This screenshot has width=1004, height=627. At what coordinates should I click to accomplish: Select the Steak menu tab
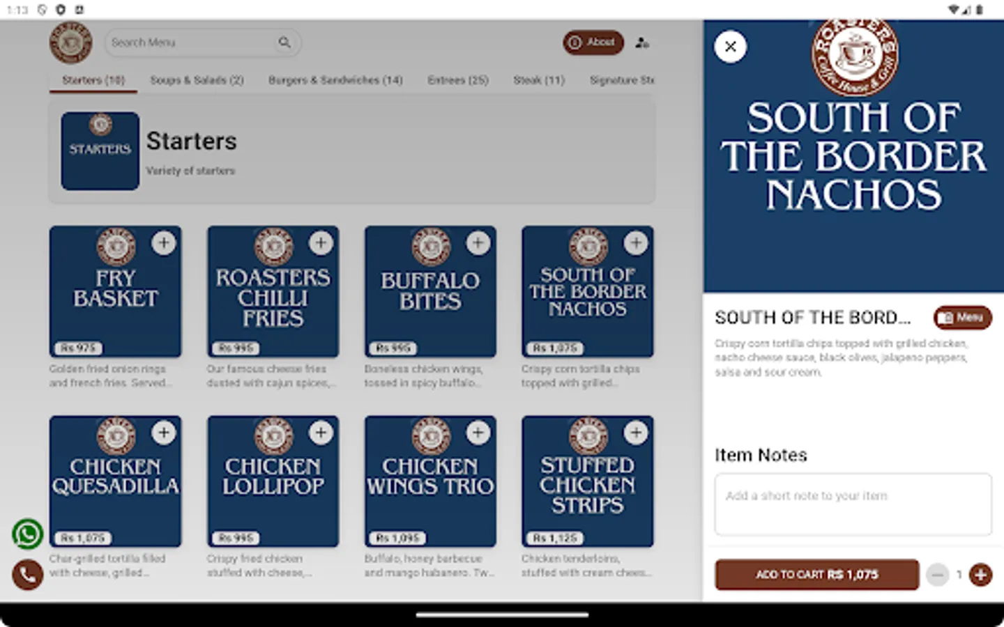pyautogui.click(x=538, y=80)
